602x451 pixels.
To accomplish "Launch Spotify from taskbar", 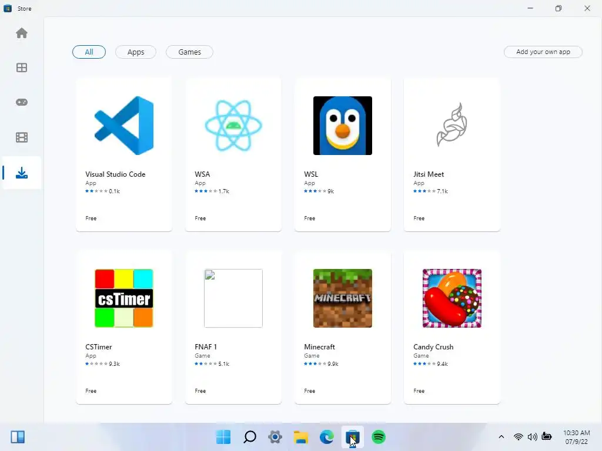I will coord(379,437).
